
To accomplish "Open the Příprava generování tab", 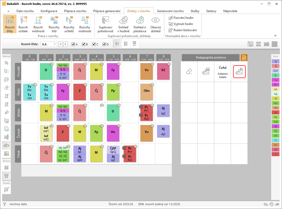I will [x=107, y=11].
